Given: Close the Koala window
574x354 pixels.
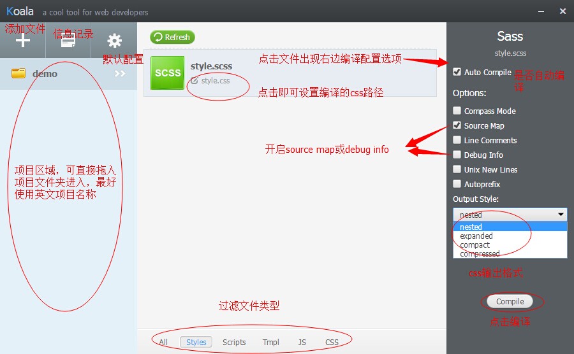Looking at the screenshot, I should pyautogui.click(x=563, y=11).
